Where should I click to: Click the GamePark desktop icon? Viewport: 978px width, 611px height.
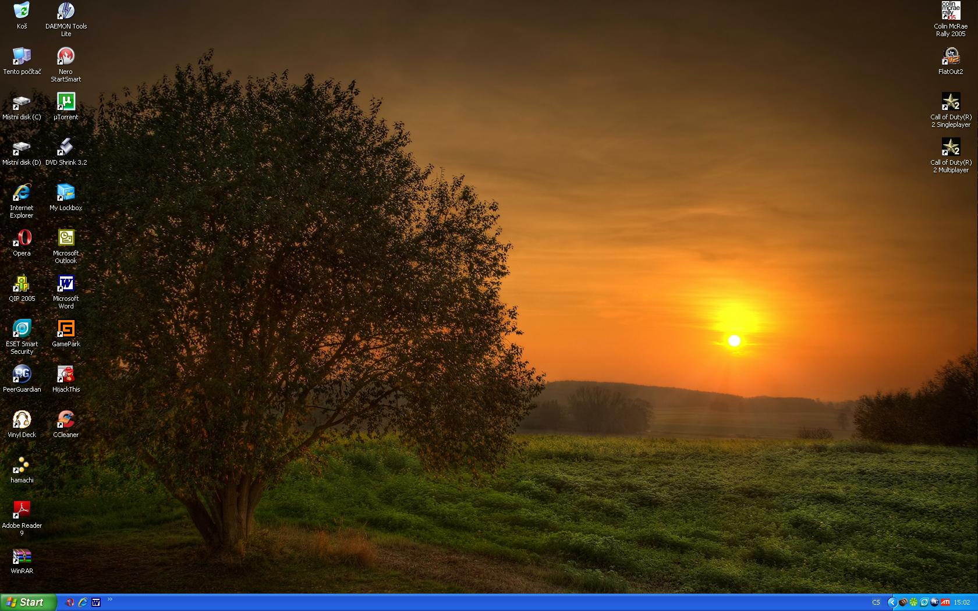(66, 329)
